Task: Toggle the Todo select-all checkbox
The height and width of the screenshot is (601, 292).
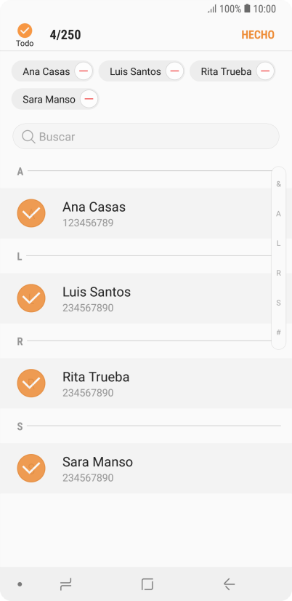Action: click(25, 31)
